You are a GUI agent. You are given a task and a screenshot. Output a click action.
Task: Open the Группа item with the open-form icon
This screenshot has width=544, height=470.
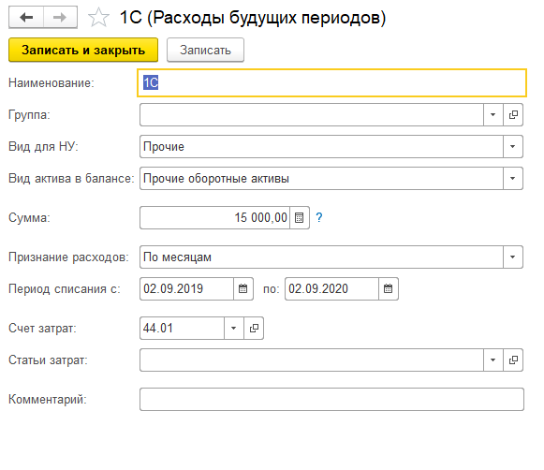pos(513,114)
